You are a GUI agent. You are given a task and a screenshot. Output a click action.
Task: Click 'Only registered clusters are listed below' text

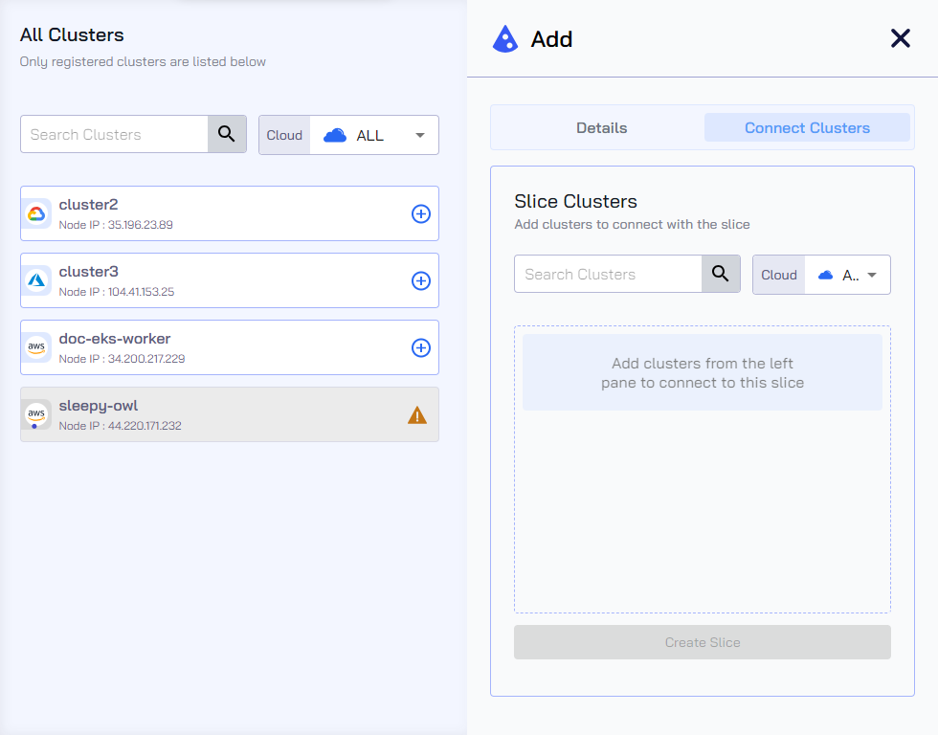tap(143, 61)
